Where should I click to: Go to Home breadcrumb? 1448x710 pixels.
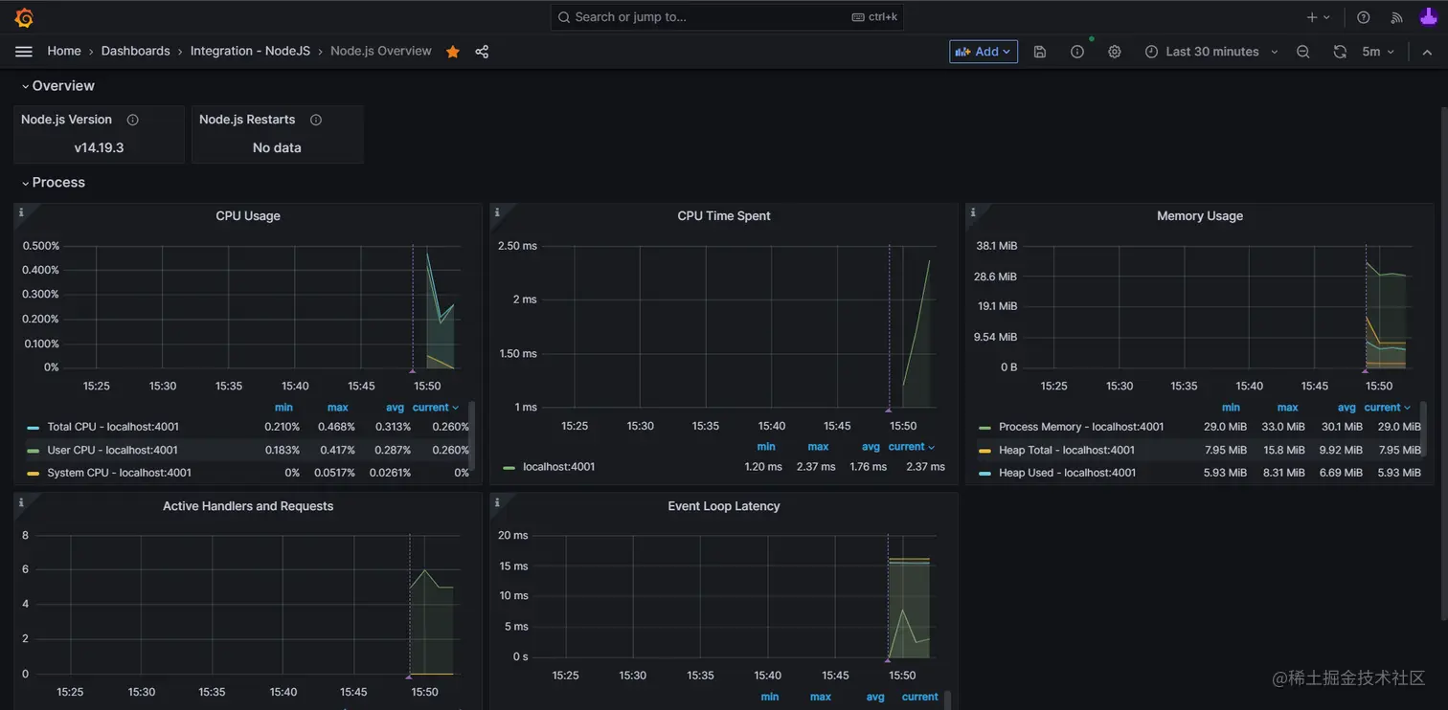[64, 51]
